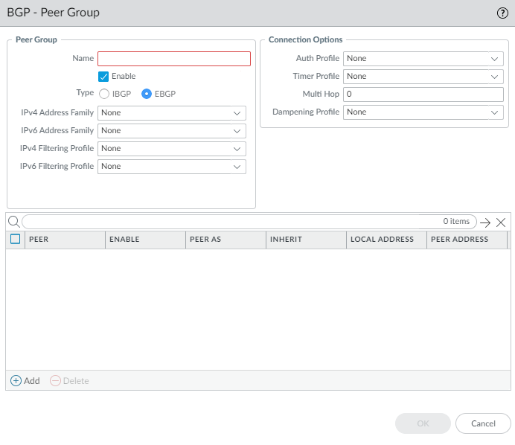Select the IBGP radio button
Image resolution: width=515 pixels, height=445 pixels.
pos(104,94)
